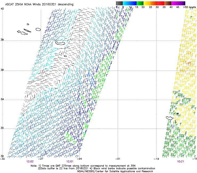The width and height of the screenshot is (197, 173).
Task: Click the small island outline near 37N
Action: (65, 56)
